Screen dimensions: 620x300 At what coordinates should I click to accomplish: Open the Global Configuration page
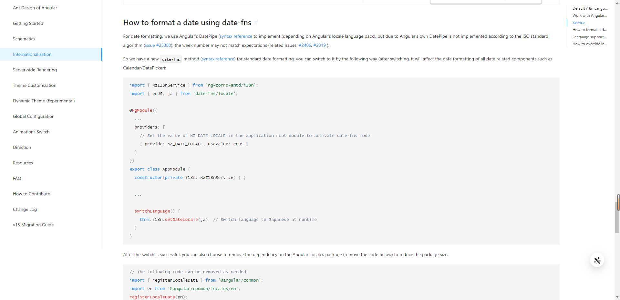34,116
